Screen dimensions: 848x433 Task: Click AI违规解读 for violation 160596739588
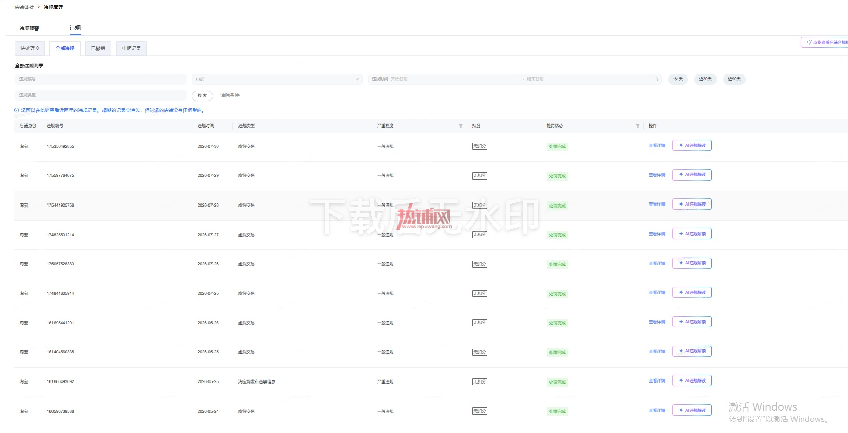point(692,410)
